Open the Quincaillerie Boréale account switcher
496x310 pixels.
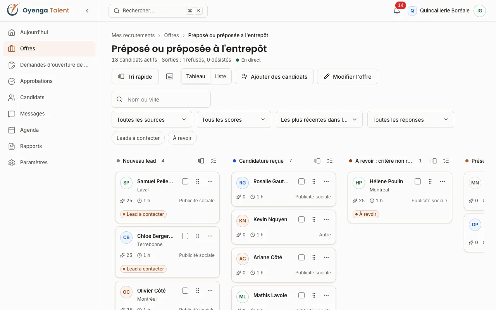(439, 11)
